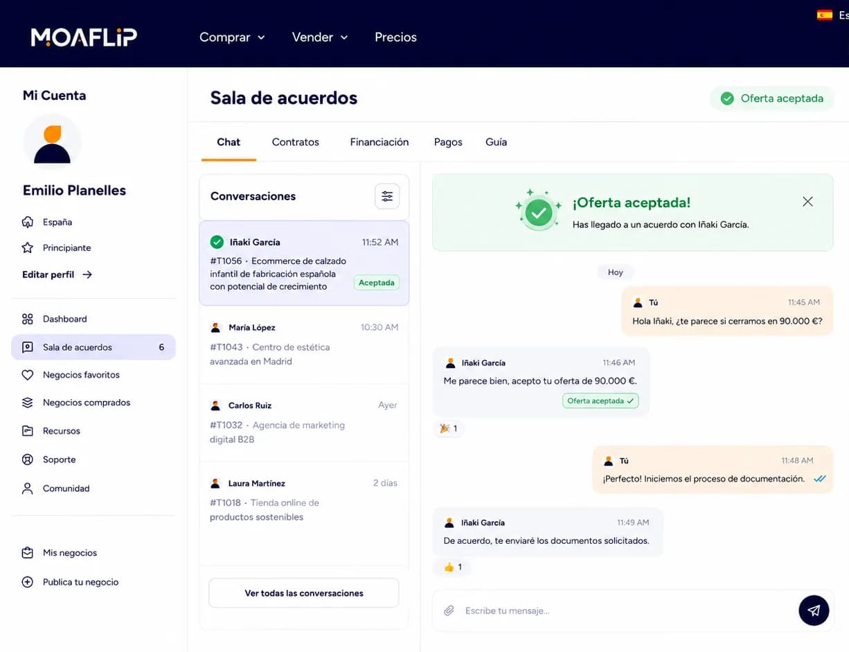Screen dimensions: 849x652
Task: Click the Editar perfil arrow icon
Action: 87,274
